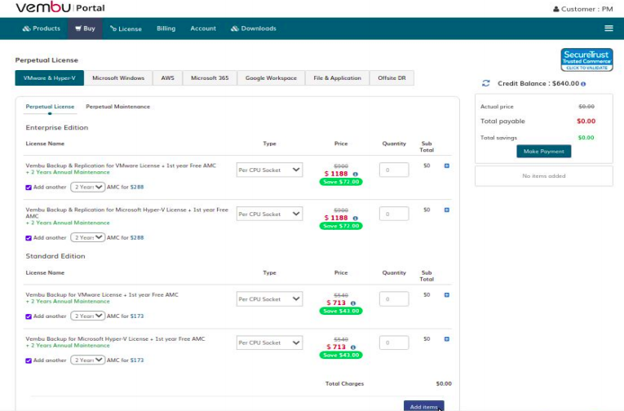Open Type dropdown for Vembu Backup for Hyper-V

click(269, 342)
